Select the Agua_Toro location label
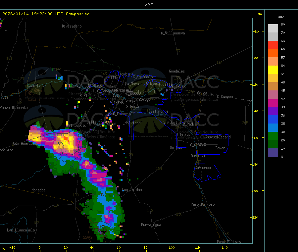This screenshot has height=252, width=298. click(35, 85)
